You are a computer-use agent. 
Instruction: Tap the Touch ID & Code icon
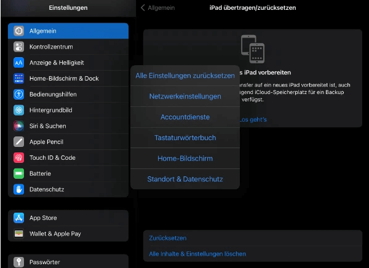pos(18,158)
